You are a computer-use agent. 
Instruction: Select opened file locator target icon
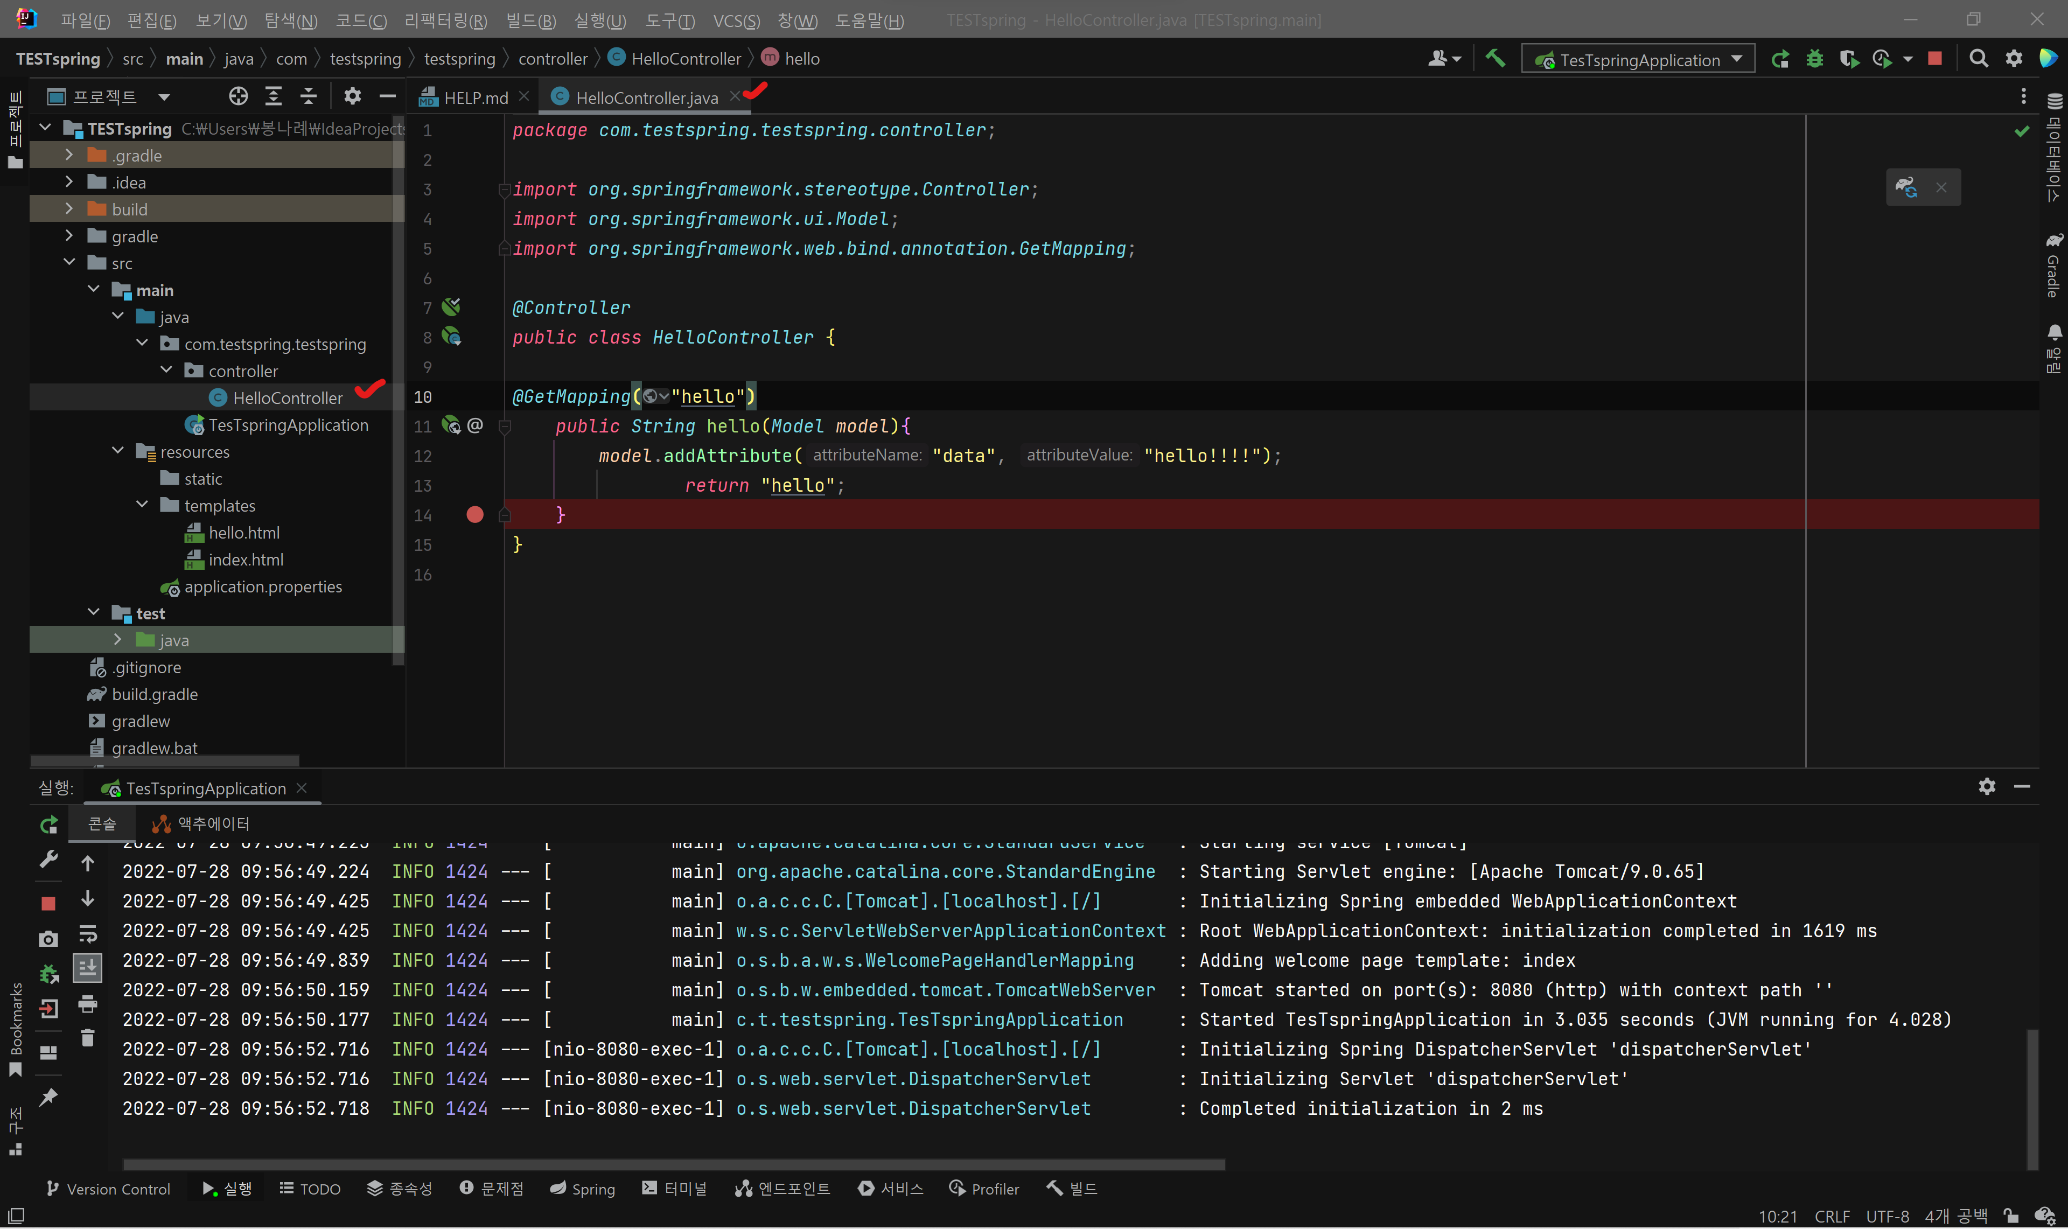click(239, 97)
